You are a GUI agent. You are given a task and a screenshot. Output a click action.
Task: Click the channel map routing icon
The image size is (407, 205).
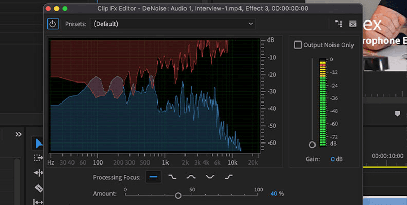pyautogui.click(x=338, y=24)
